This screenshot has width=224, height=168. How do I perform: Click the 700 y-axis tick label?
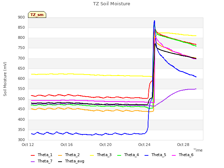click(x=21, y=58)
